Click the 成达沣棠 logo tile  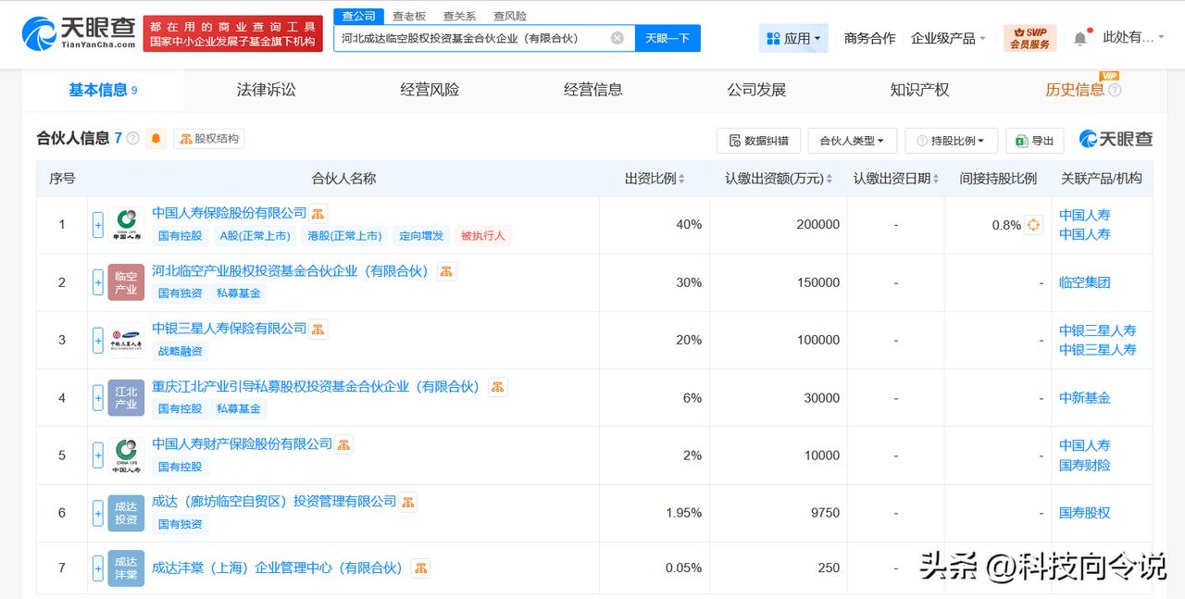pos(126,568)
